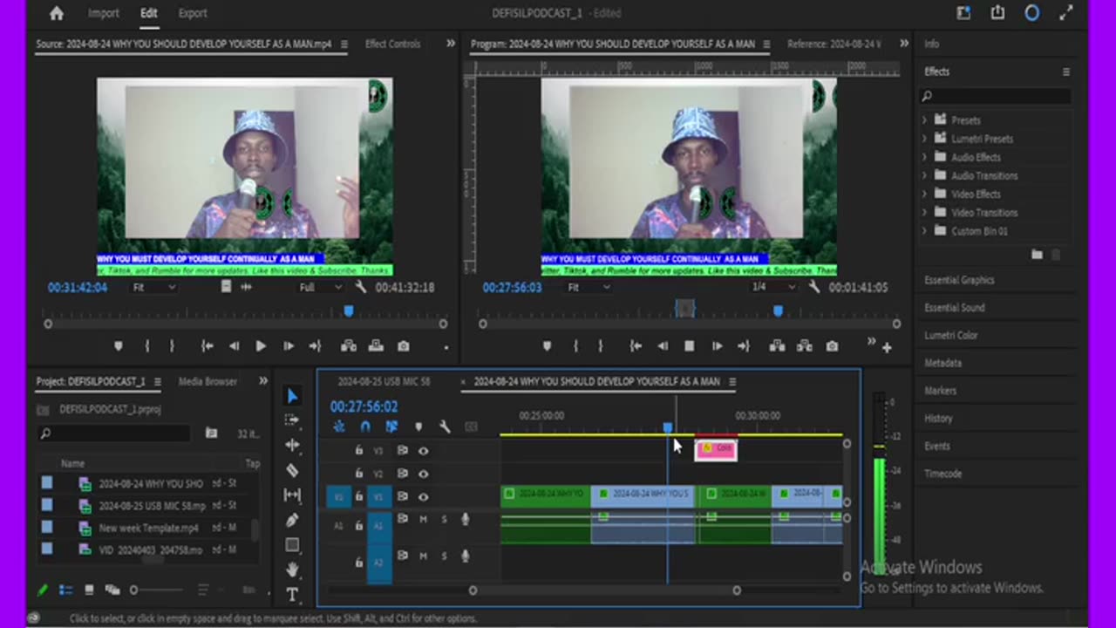The image size is (1116, 628).
Task: Toggle nest sequence insert mode
Action: [x=339, y=427]
